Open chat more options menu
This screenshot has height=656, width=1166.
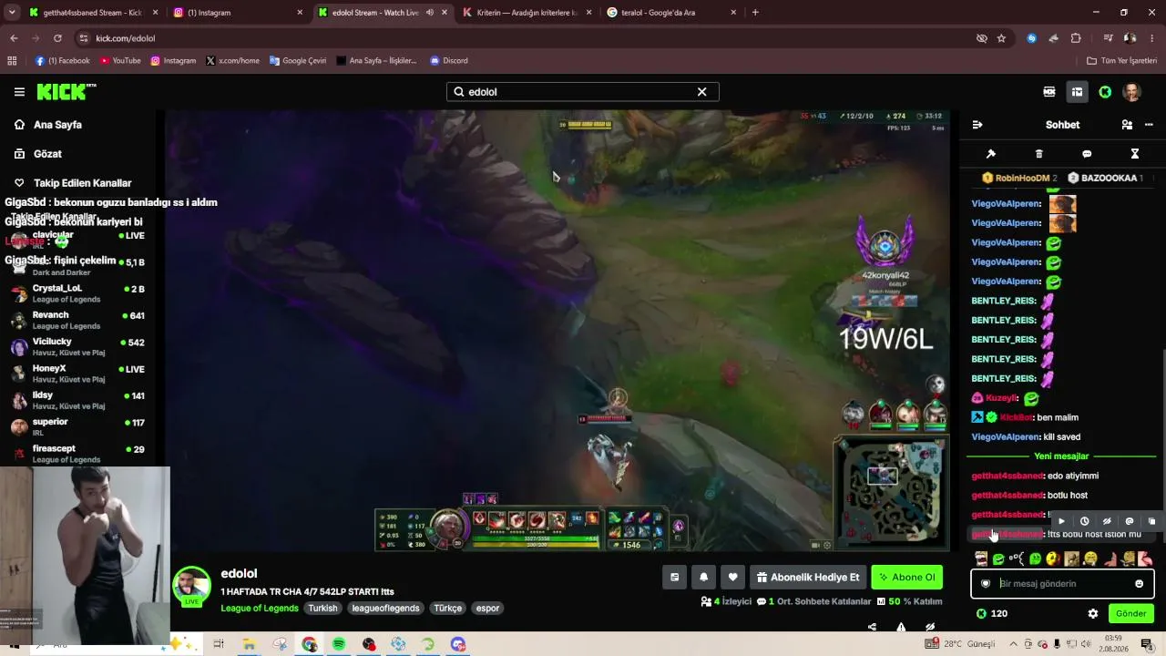(1148, 125)
